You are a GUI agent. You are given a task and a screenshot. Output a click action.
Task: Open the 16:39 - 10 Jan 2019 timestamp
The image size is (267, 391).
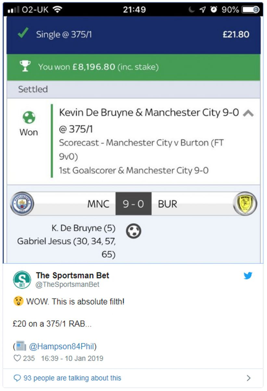pyautogui.click(x=72, y=358)
